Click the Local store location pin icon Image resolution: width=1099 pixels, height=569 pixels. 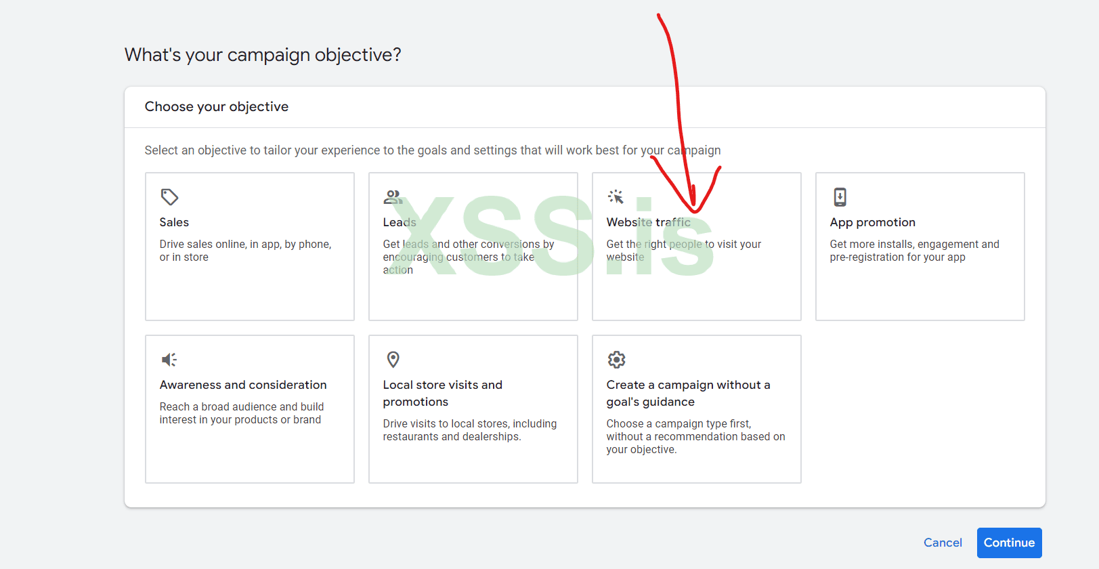pos(393,360)
